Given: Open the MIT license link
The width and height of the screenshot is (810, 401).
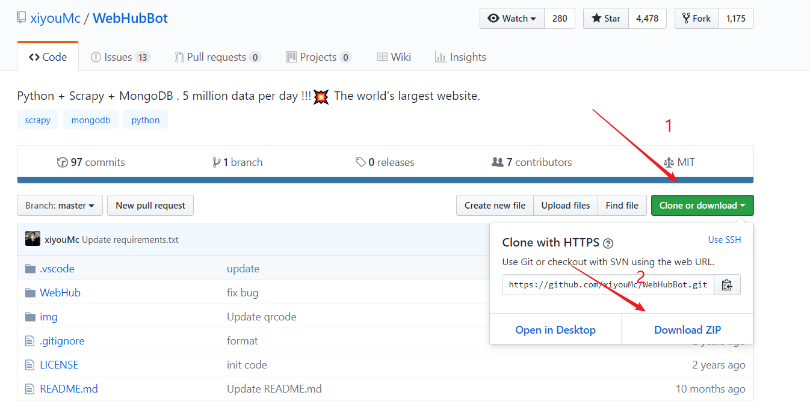Looking at the screenshot, I should pos(679,162).
